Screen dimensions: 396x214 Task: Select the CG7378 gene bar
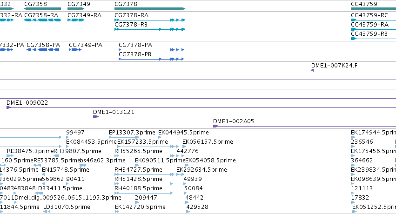150,9
